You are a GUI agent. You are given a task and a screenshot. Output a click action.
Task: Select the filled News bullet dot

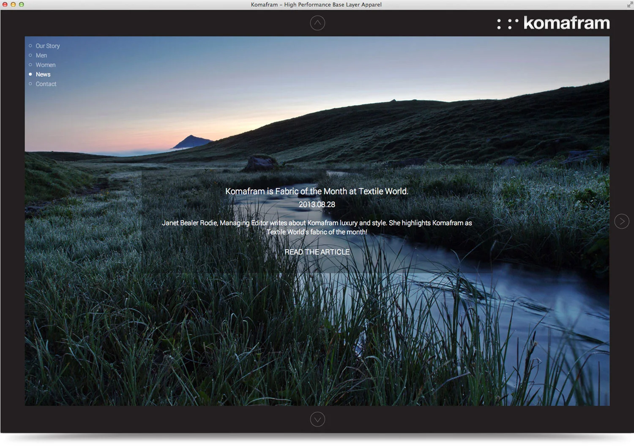30,74
